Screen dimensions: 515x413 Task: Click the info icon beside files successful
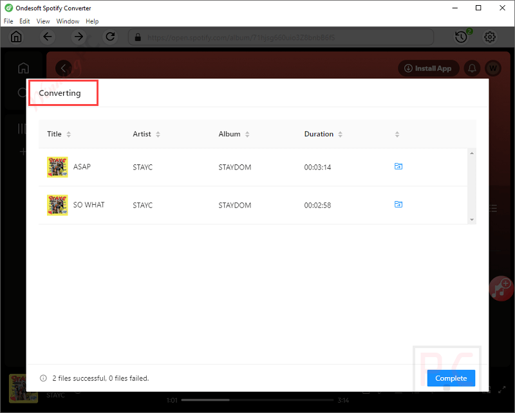[x=43, y=378]
